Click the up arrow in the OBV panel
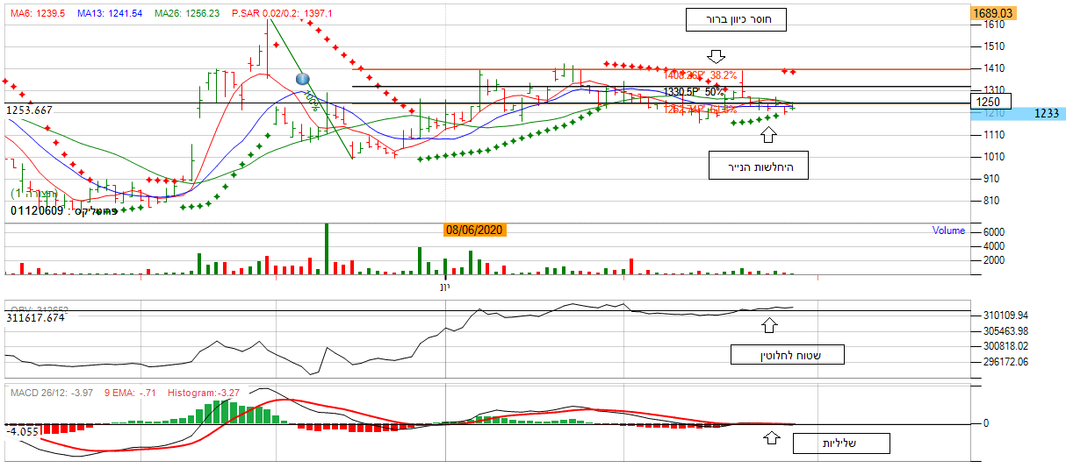Viewport: 1066px width, 468px height. tap(769, 326)
